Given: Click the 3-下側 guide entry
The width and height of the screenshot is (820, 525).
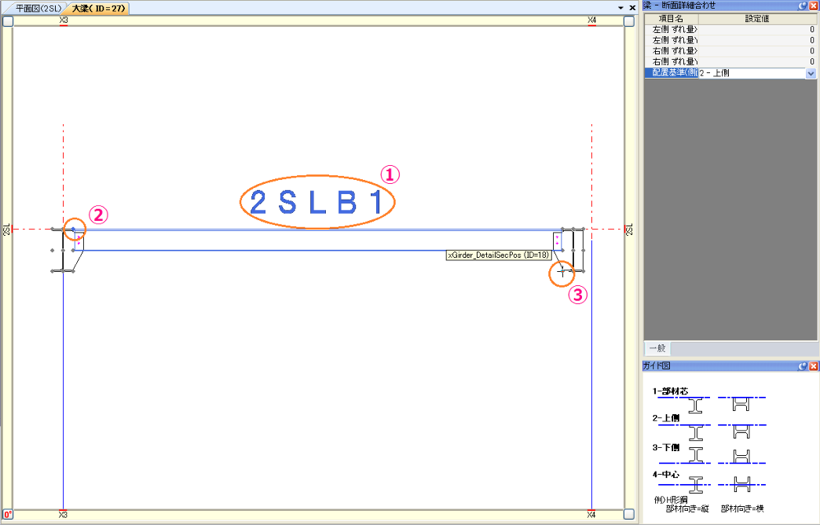Looking at the screenshot, I should point(667,447).
